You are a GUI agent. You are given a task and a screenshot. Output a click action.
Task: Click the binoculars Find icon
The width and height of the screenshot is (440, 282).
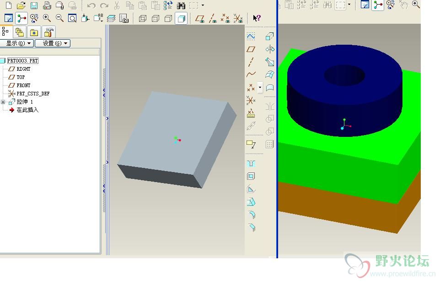coord(181,6)
